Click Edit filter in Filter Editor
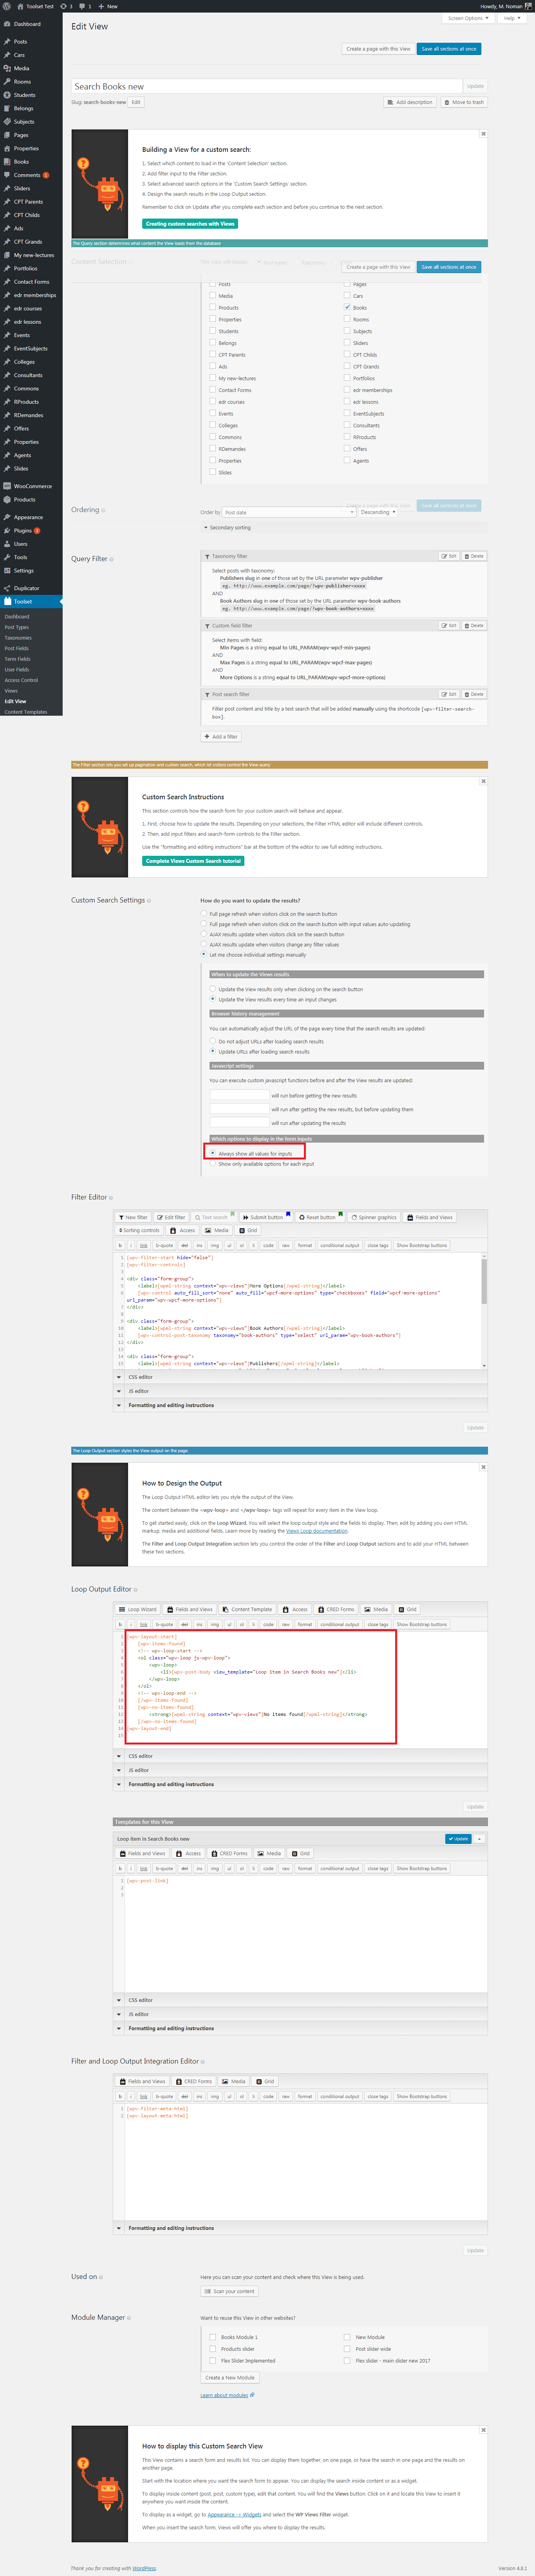The width and height of the screenshot is (535, 2576). [x=171, y=1217]
